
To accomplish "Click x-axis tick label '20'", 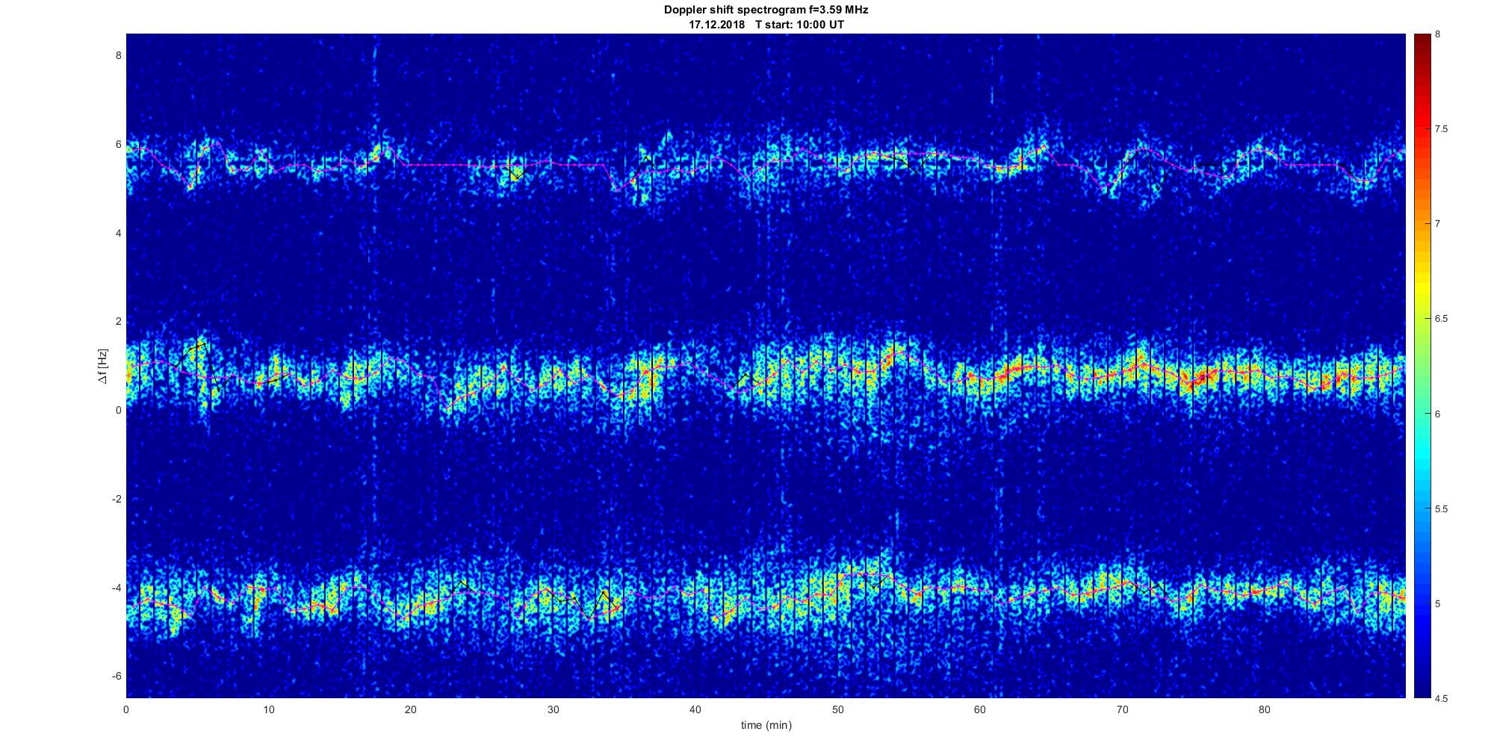I will tap(411, 709).
